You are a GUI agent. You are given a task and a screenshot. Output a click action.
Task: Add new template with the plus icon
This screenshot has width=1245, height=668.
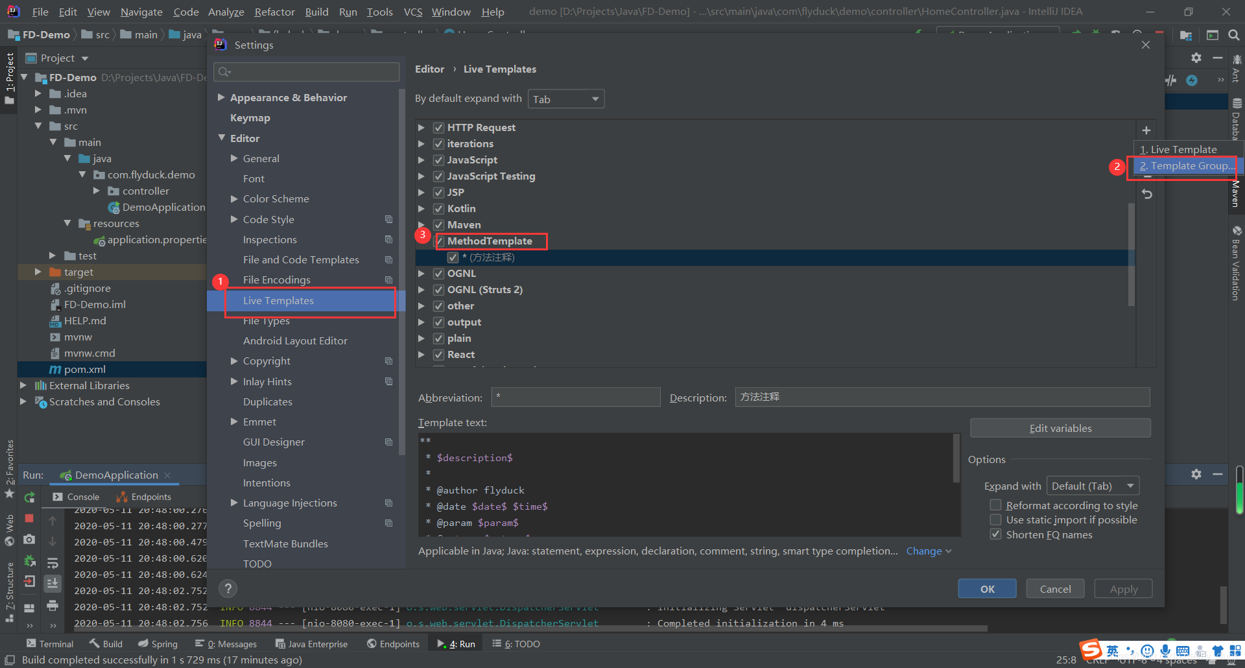click(1146, 130)
